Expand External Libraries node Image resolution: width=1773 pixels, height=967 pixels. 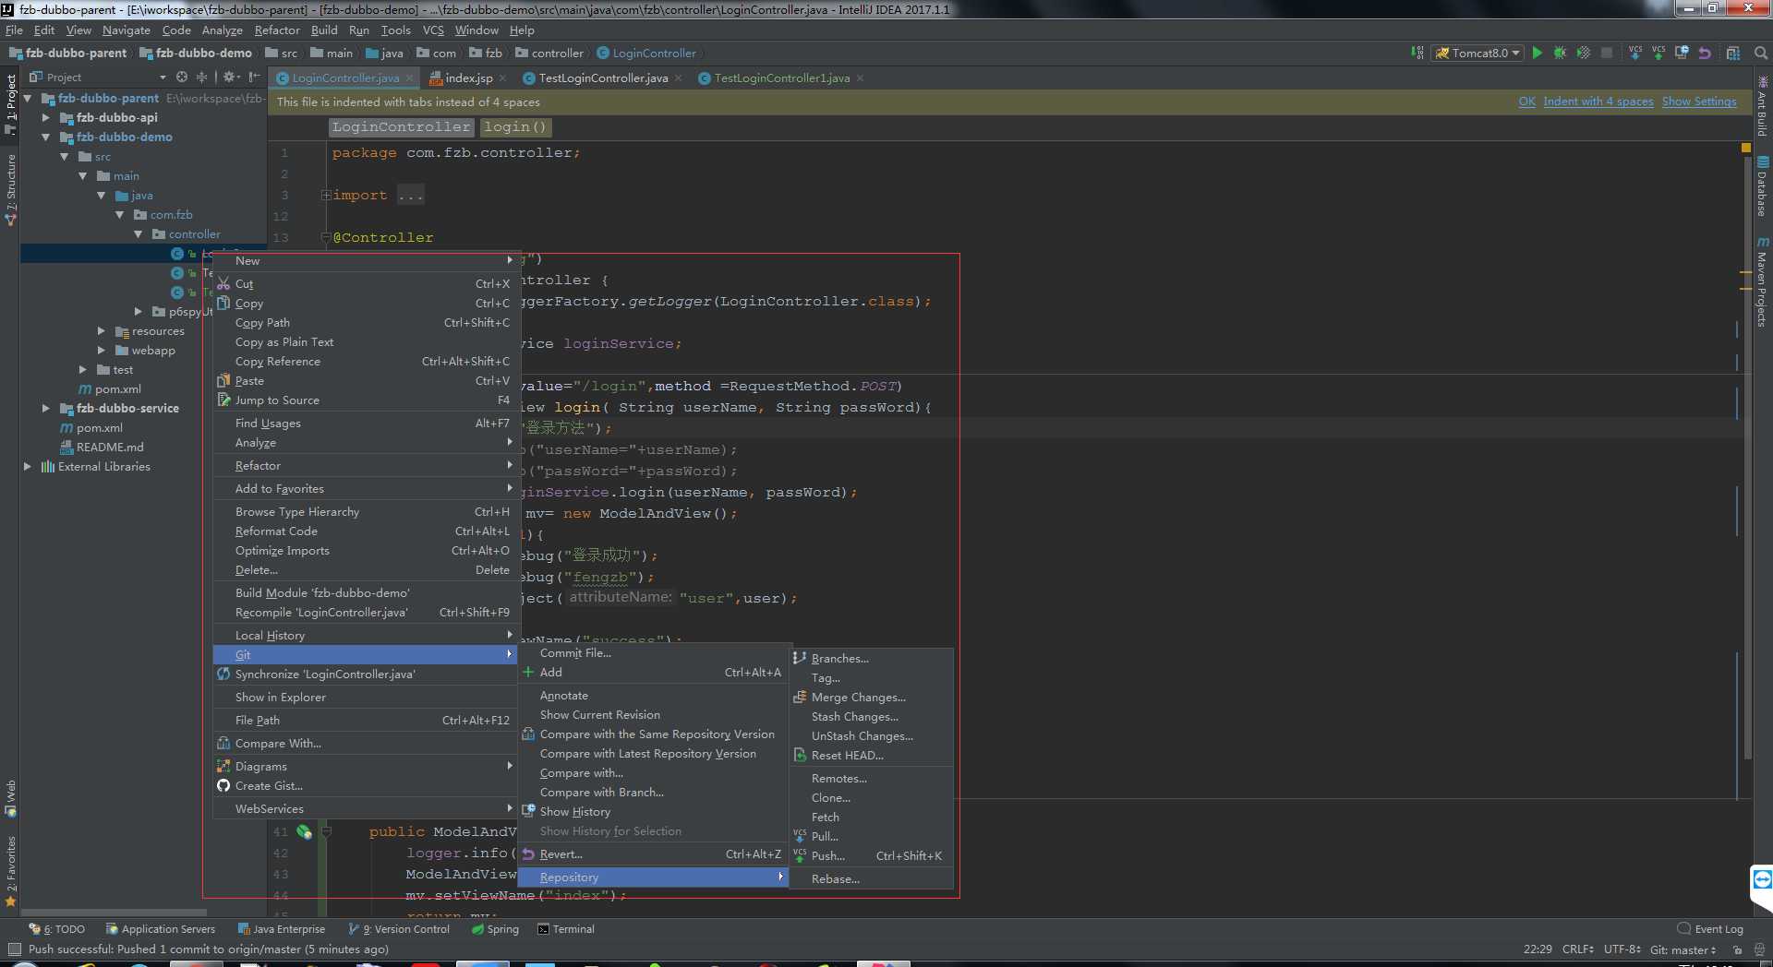[27, 467]
